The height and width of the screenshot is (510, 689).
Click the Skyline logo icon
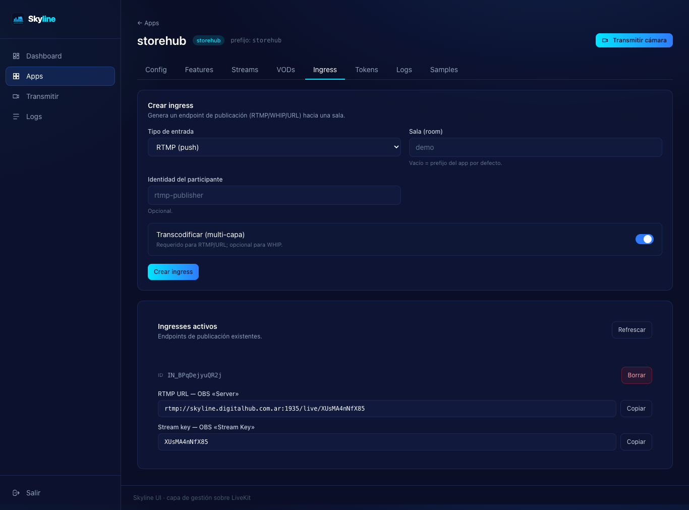pyautogui.click(x=18, y=19)
